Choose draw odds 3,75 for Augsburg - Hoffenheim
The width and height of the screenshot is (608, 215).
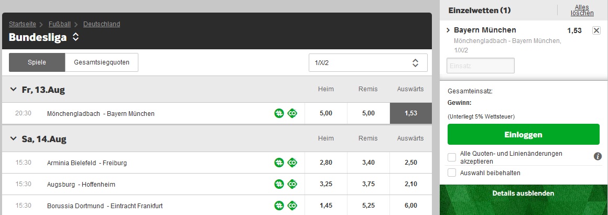point(368,184)
